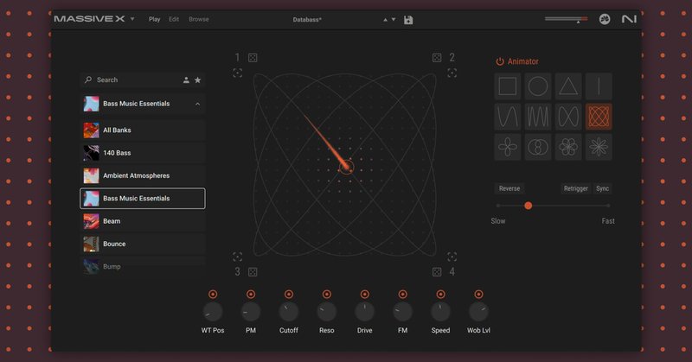Choose Bass Music Essentials in the bank list
The height and width of the screenshot is (362, 692).
coord(143,199)
